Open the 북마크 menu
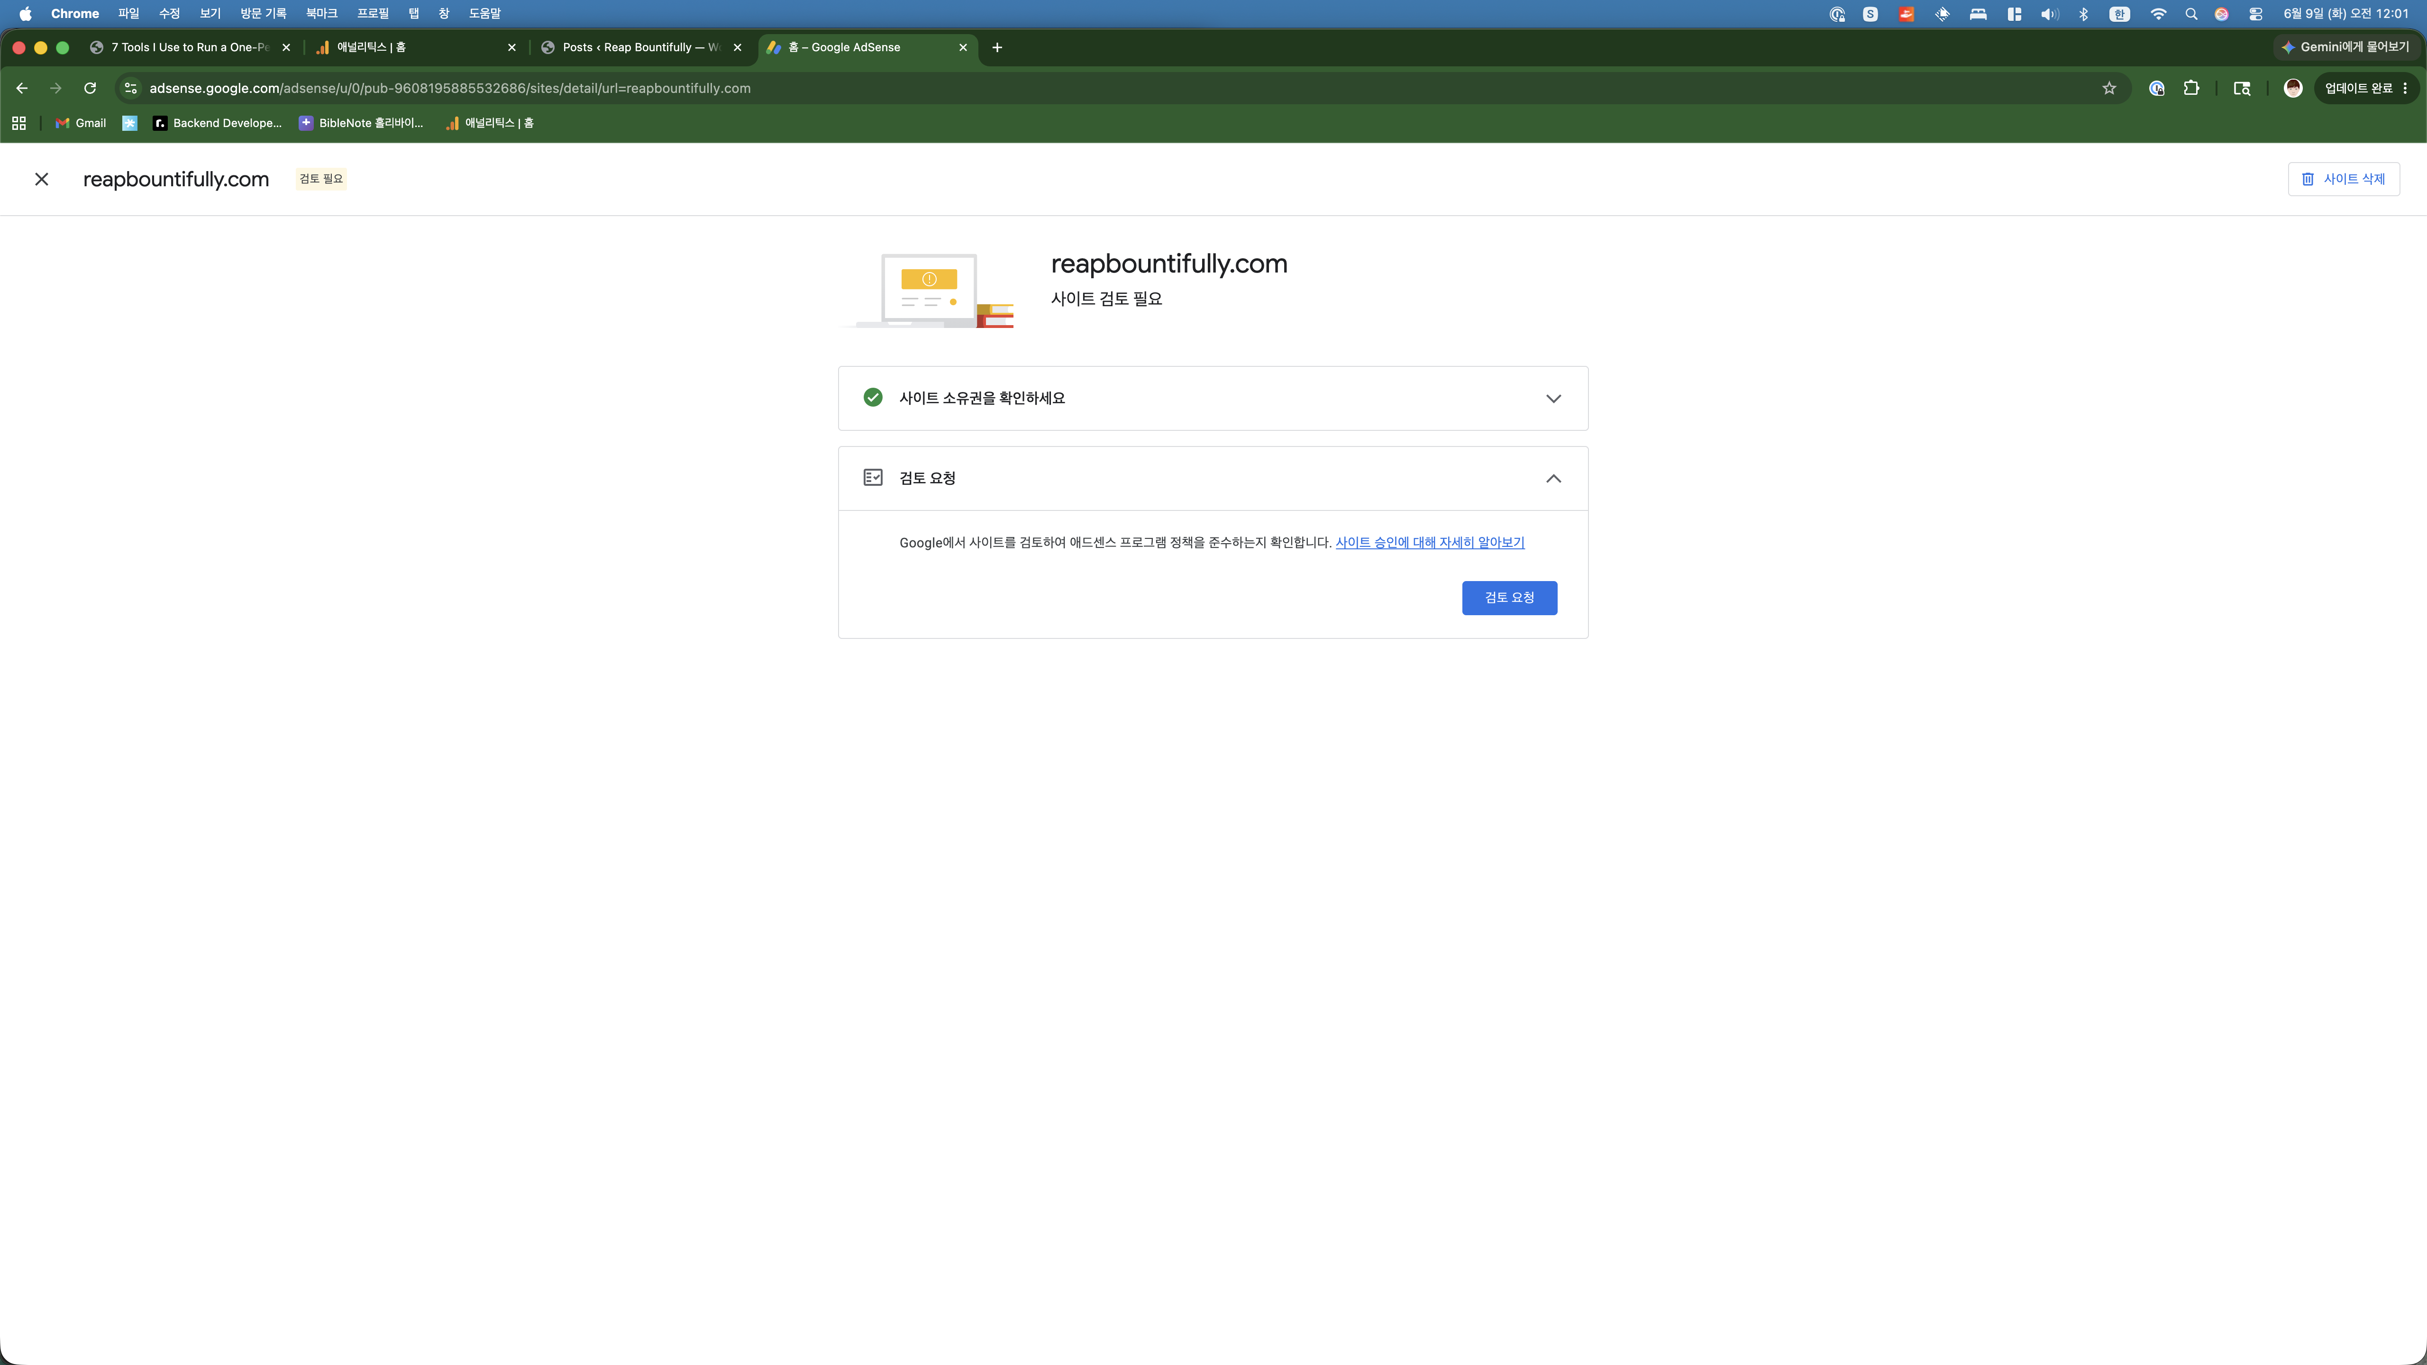Screen dimensions: 2427x1365 [x=321, y=13]
